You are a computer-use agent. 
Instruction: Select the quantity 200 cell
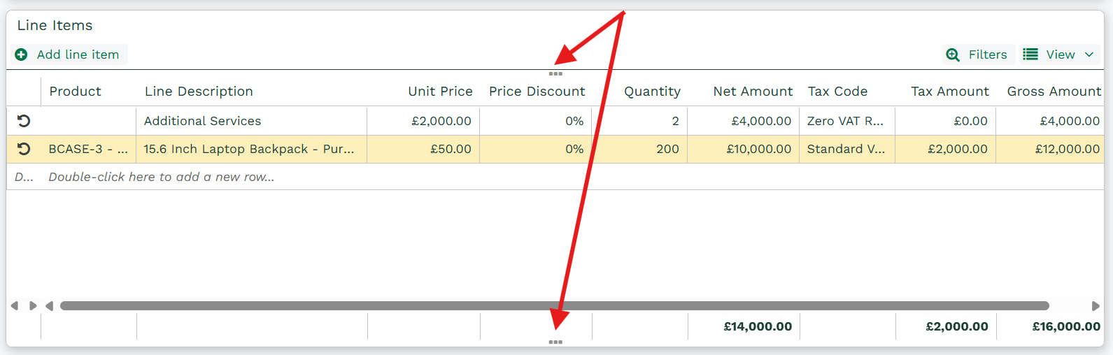point(639,149)
